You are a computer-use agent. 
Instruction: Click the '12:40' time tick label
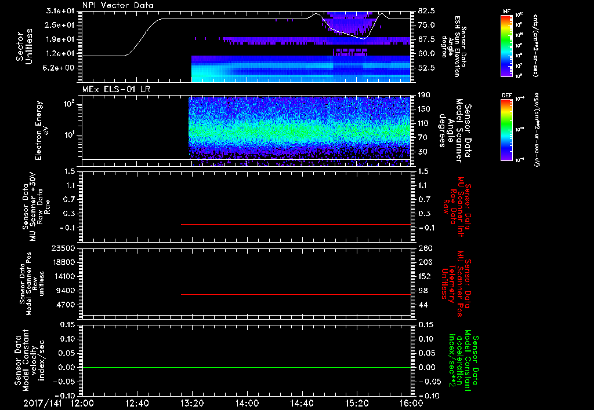[137, 404]
